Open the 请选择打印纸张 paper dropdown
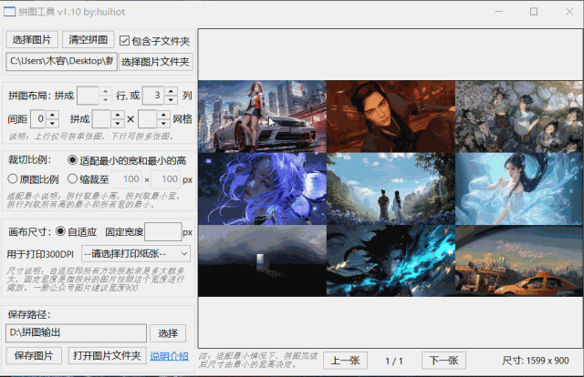 [136, 254]
